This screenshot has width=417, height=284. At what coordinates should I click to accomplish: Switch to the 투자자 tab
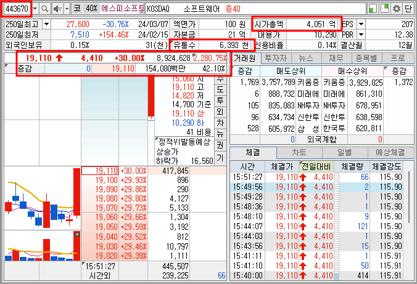click(276, 58)
